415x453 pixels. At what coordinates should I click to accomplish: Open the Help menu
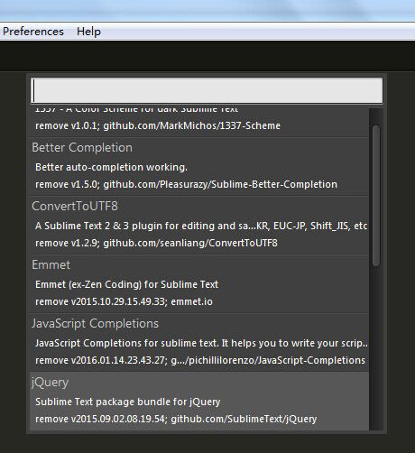point(88,32)
